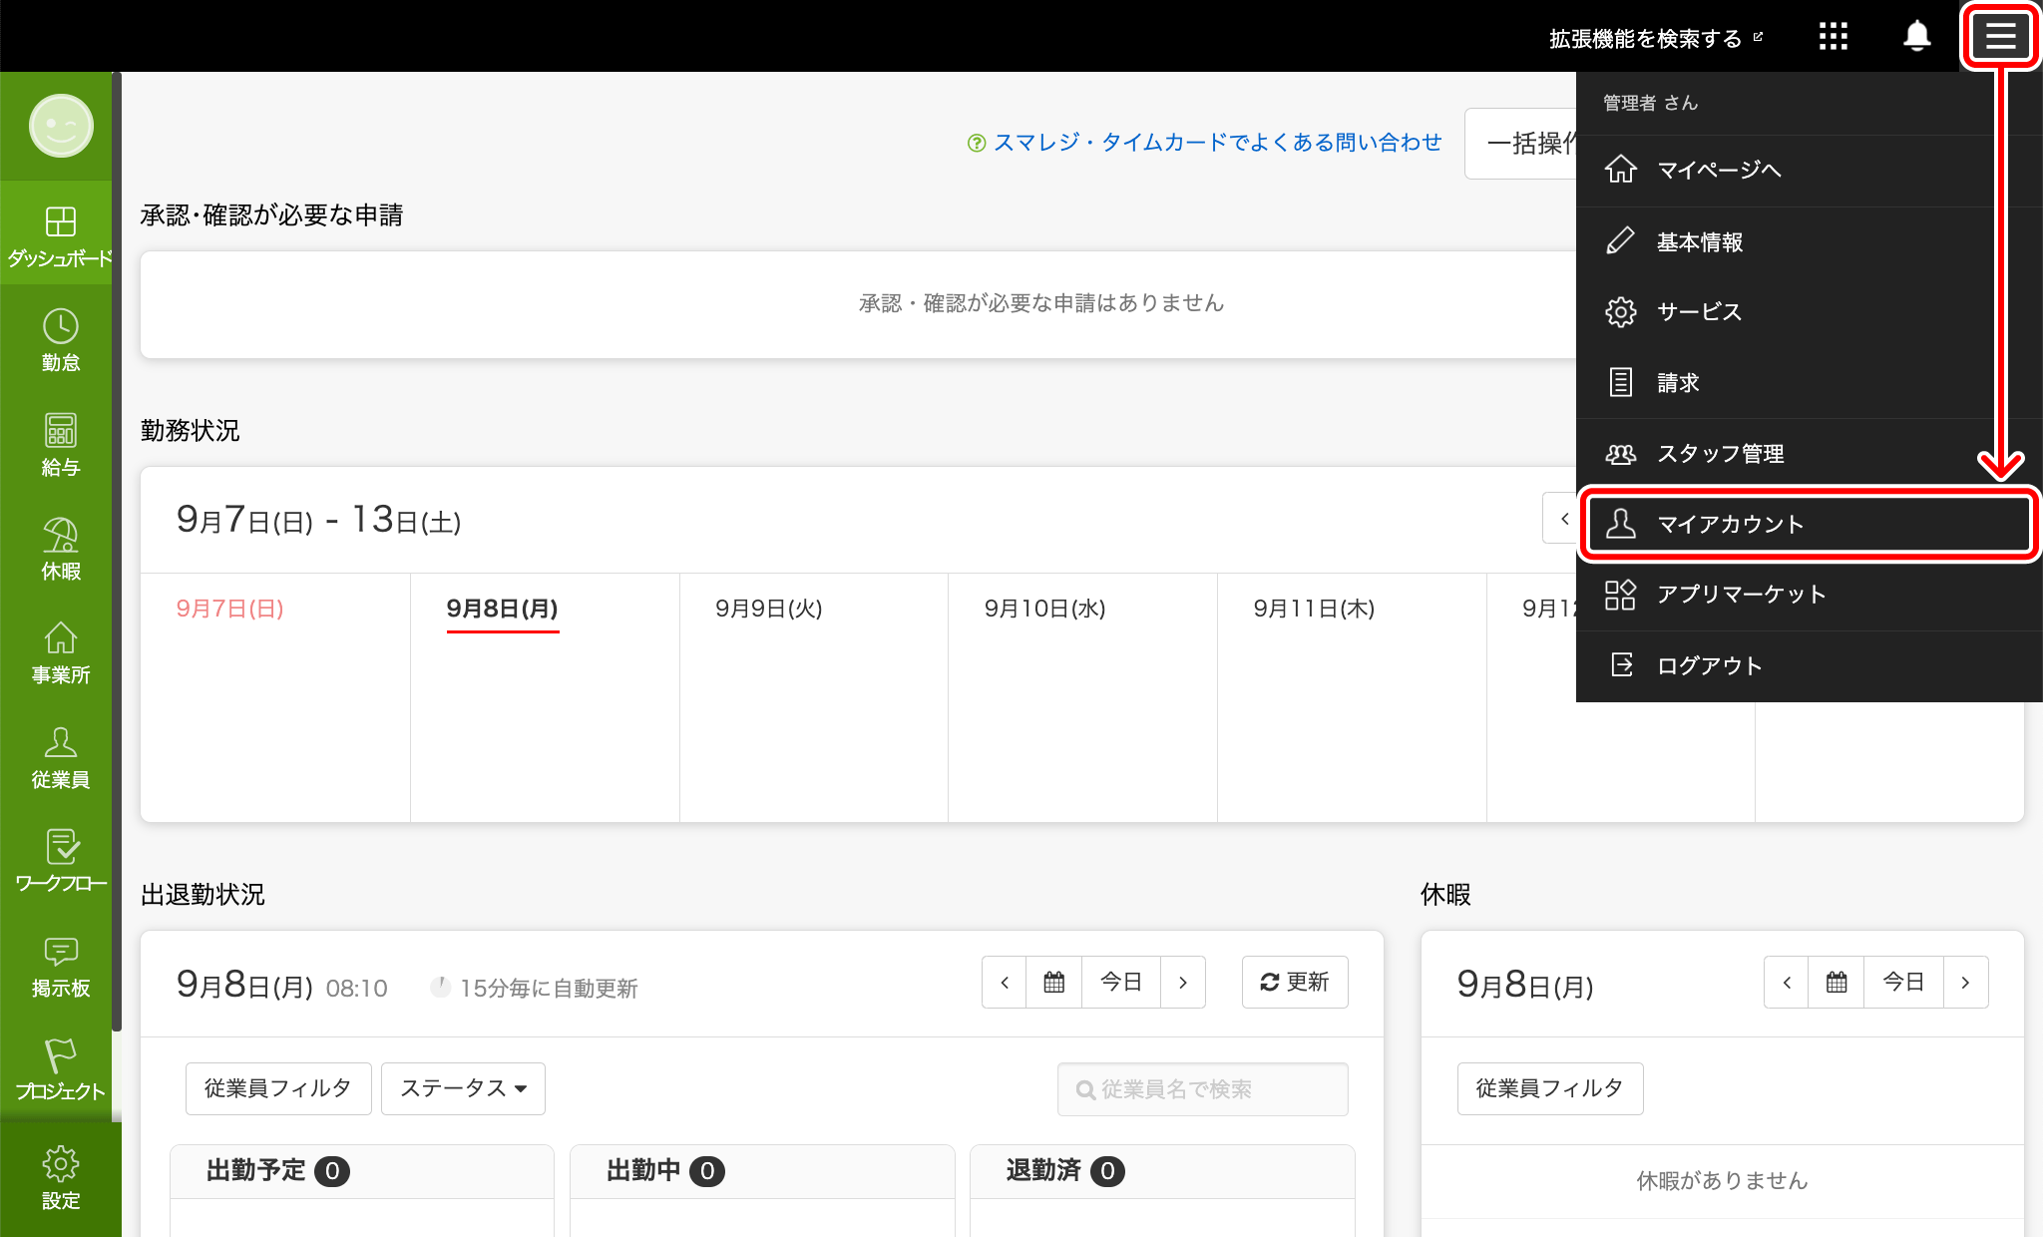Click the 従業員名で検索 search field

1201,1088
